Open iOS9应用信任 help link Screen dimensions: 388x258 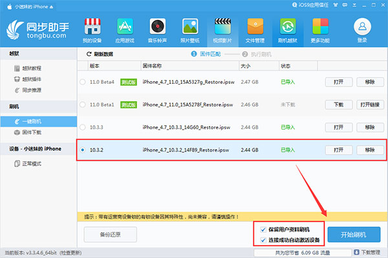pos(310,5)
